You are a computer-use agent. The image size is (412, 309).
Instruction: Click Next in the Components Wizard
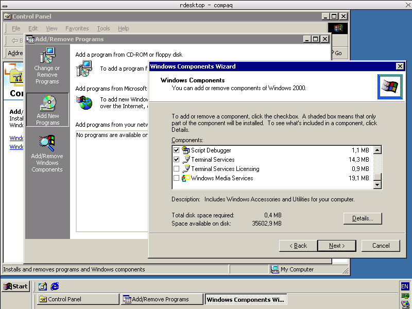[x=337, y=246]
